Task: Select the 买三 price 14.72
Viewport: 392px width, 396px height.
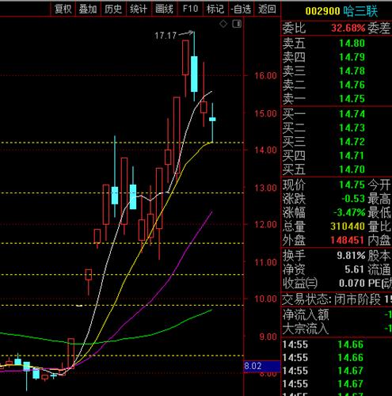Action: 352,142
